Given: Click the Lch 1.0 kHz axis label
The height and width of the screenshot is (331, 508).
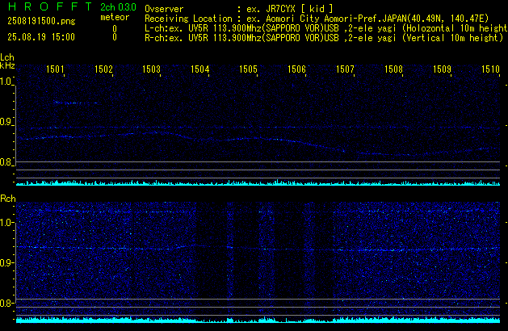Looking at the screenshot, I should coord(6,82).
